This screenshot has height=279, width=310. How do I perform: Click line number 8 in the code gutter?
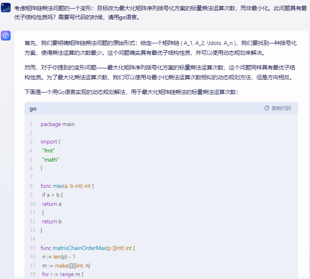point(31,186)
